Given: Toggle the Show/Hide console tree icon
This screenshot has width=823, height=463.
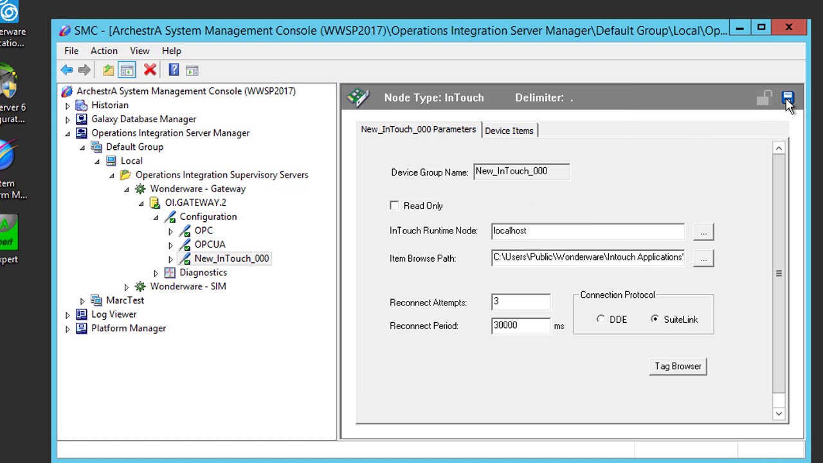Looking at the screenshot, I should [x=127, y=70].
